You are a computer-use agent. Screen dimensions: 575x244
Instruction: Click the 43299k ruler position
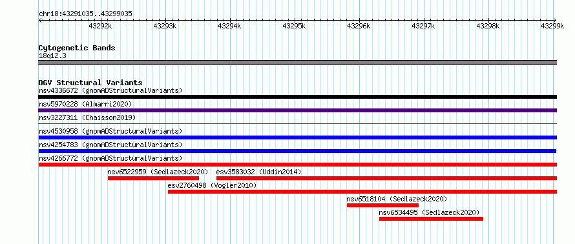point(552,26)
